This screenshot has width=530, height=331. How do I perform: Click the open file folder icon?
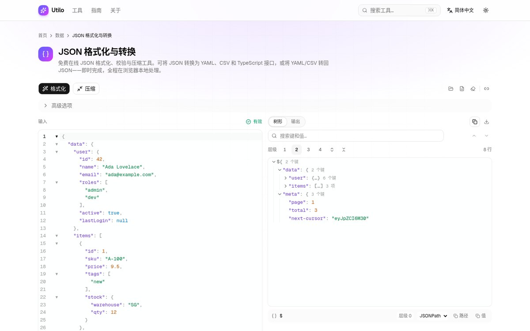(451, 89)
